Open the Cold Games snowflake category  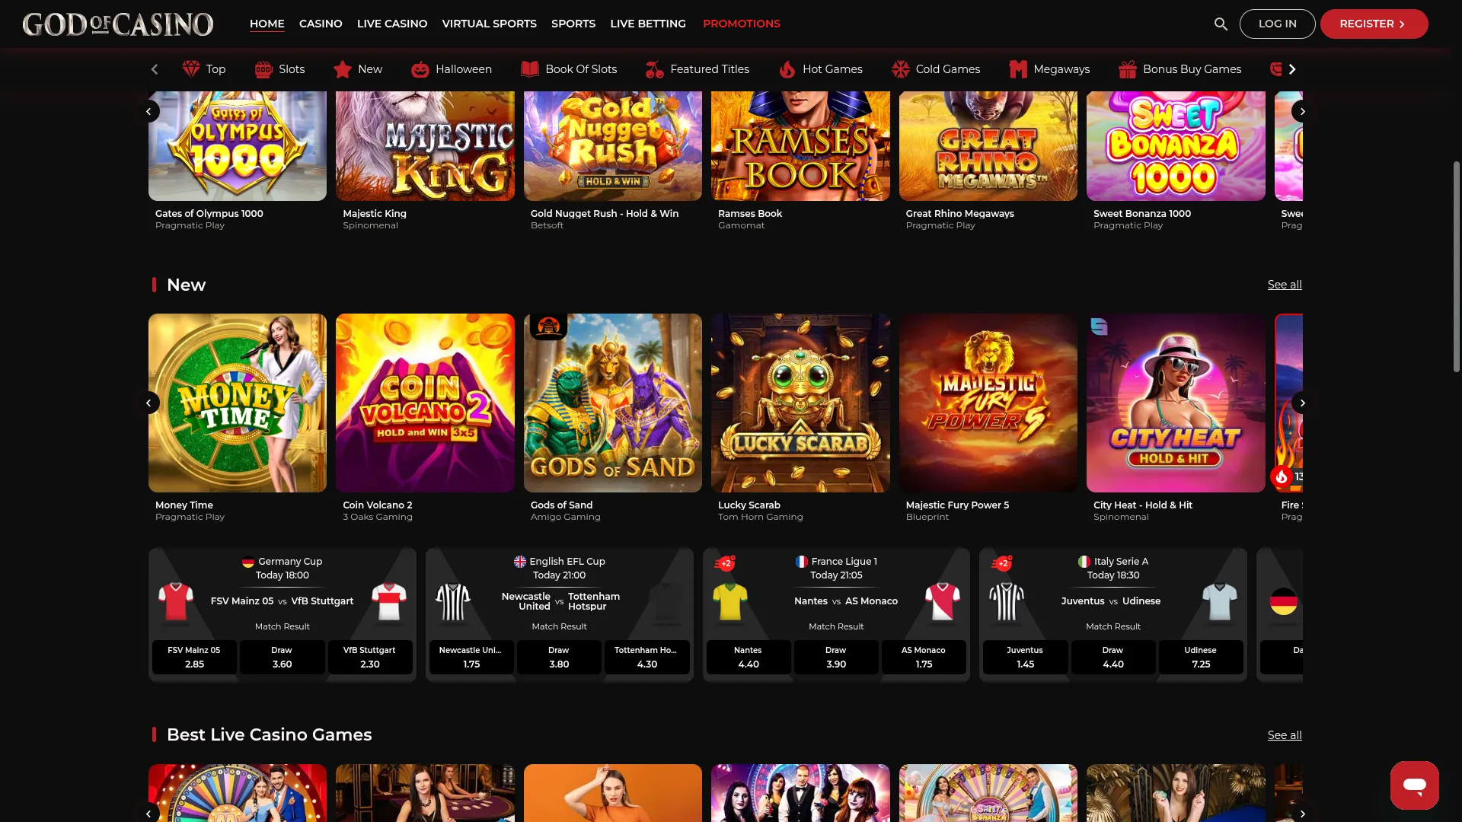pyautogui.click(x=935, y=69)
